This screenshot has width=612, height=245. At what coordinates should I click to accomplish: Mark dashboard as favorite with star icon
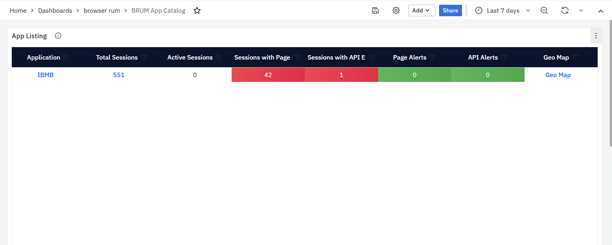[x=197, y=11]
